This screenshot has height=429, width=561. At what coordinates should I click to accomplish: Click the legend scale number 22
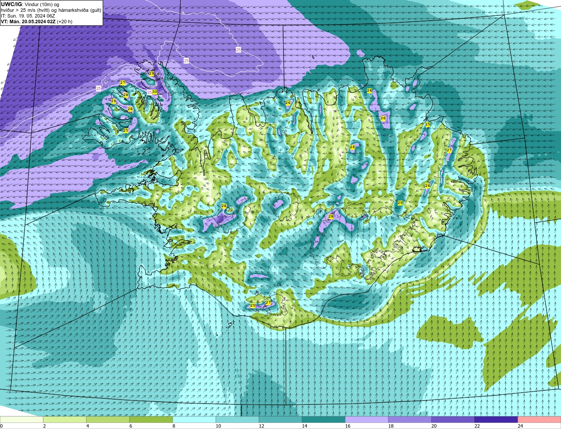(x=477, y=426)
